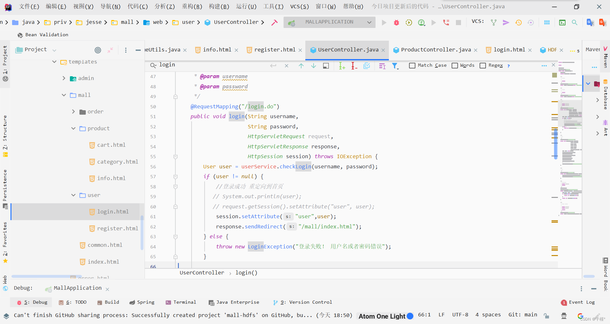The image size is (610, 324).
Task: Open the Terminal tool window tab
Action: [x=181, y=302]
